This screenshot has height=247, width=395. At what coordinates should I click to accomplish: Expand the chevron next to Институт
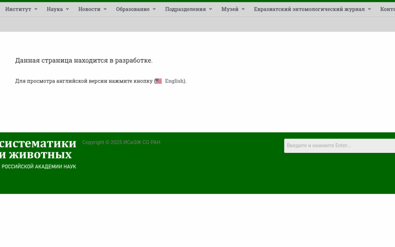[x=36, y=9]
